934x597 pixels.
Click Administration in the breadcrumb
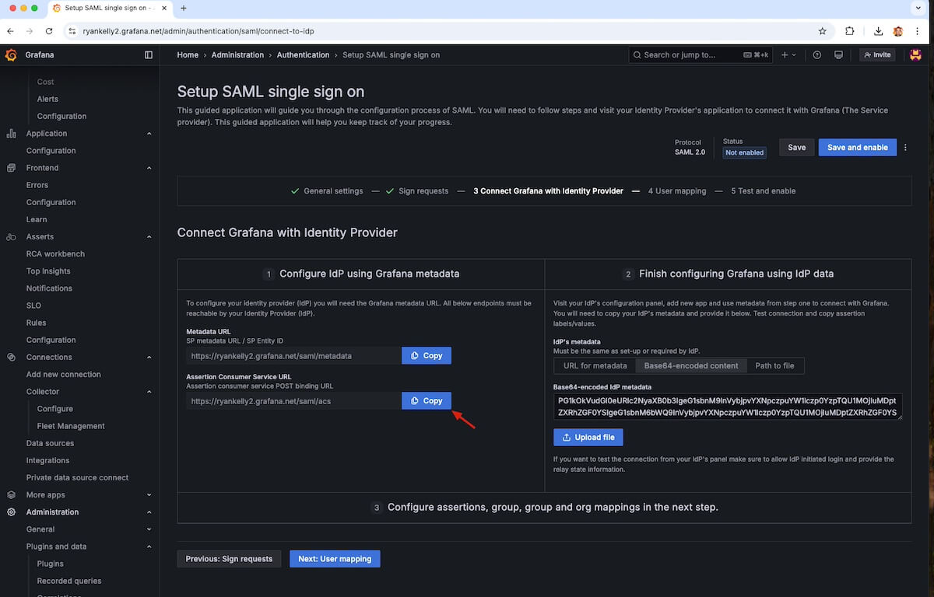(x=237, y=55)
